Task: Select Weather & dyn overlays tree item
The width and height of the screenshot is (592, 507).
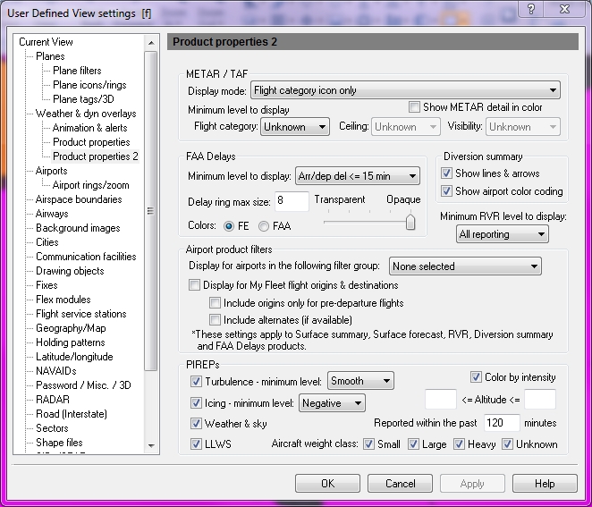Action: (86, 114)
